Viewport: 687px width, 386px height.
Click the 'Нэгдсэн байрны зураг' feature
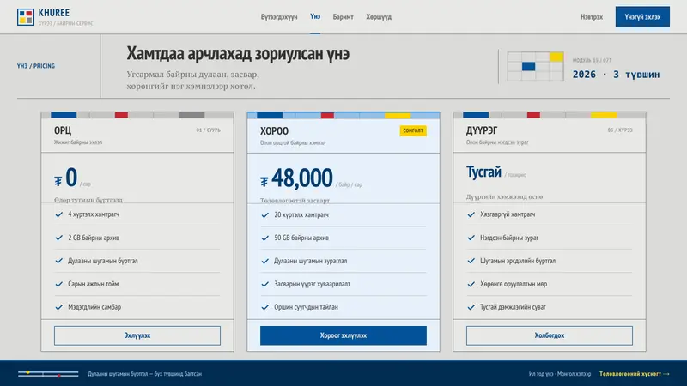point(509,238)
